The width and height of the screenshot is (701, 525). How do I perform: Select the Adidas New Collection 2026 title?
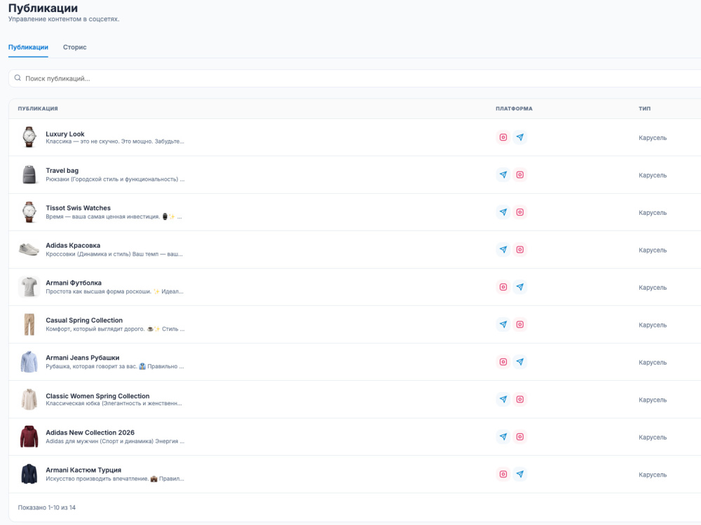click(x=90, y=433)
